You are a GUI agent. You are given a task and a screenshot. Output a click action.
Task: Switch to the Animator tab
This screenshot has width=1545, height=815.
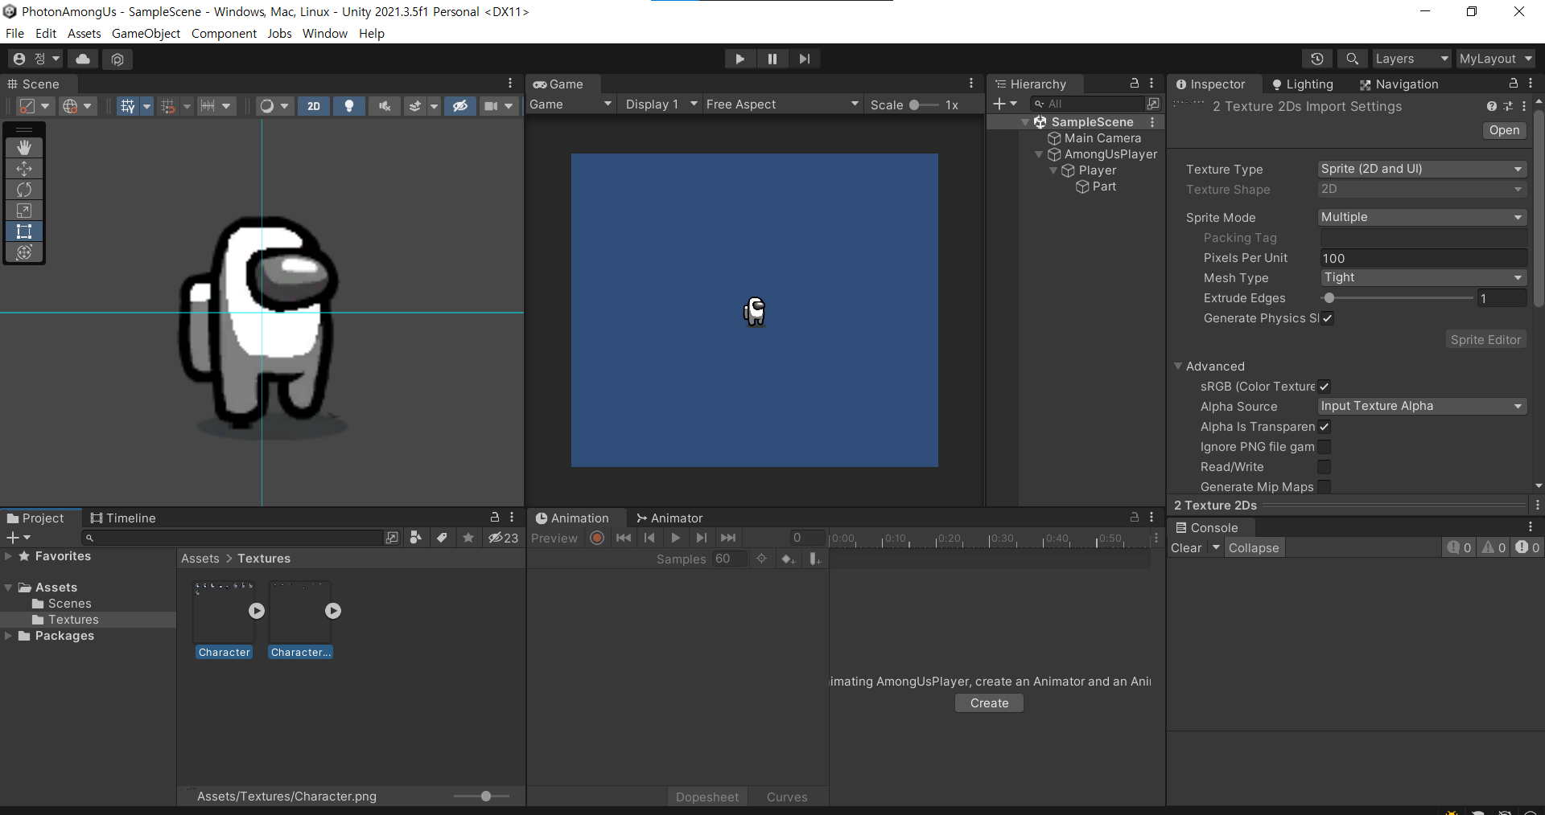click(x=669, y=518)
